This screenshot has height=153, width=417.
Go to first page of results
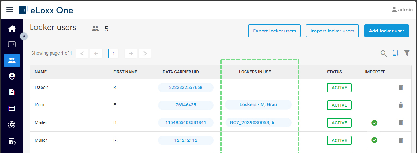pos(82,53)
